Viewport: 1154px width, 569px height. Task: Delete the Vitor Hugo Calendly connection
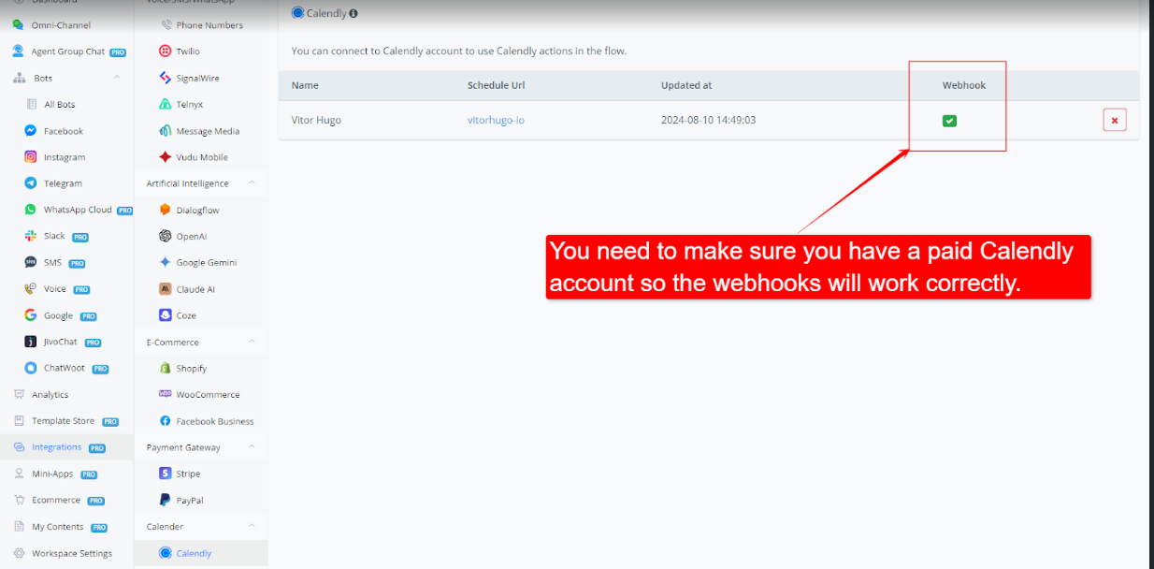point(1114,120)
